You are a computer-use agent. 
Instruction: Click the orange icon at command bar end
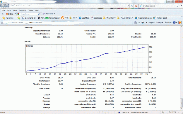click(180, 22)
